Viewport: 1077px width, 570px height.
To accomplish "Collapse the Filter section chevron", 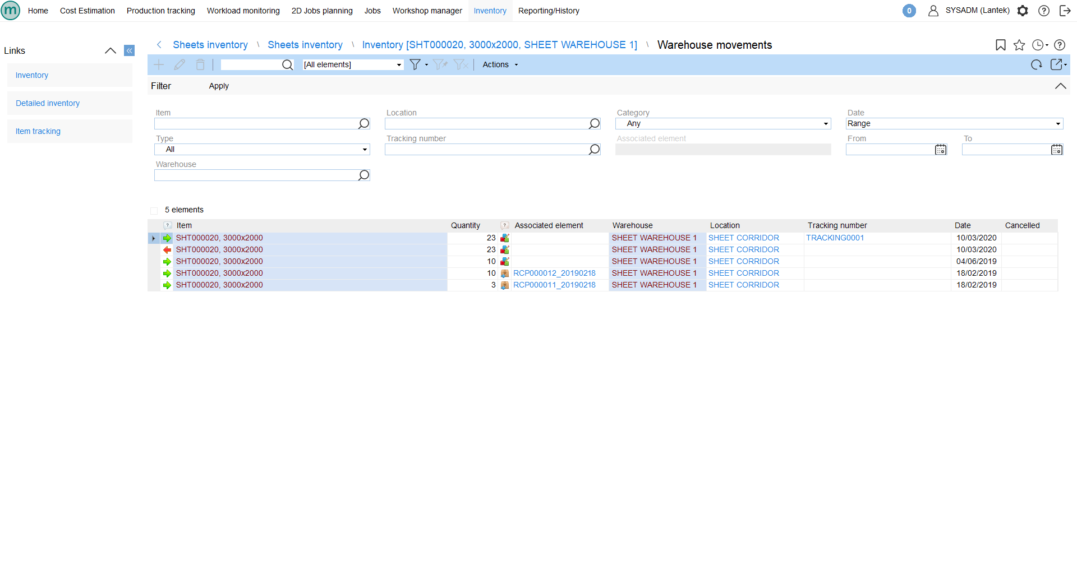I will tap(1060, 86).
